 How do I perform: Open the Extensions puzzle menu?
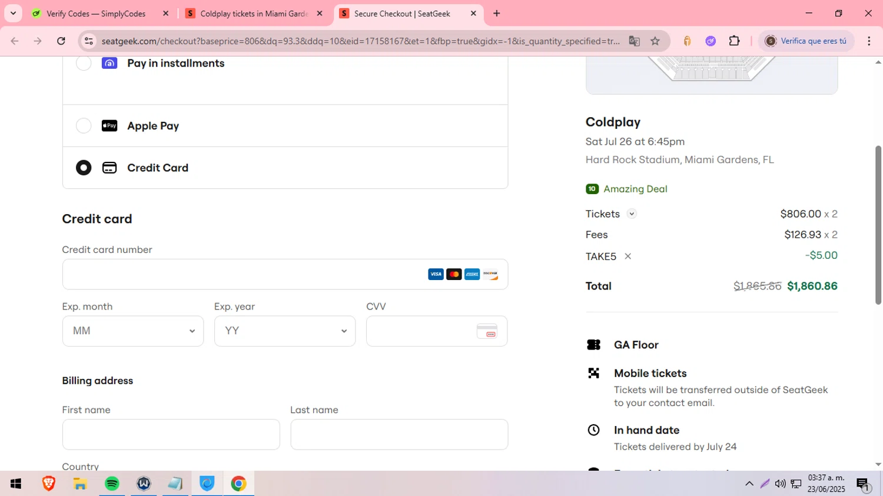[734, 41]
